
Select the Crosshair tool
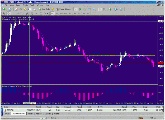[x=9, y=14]
